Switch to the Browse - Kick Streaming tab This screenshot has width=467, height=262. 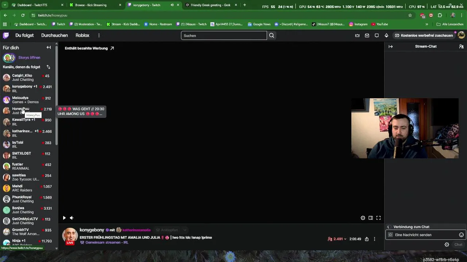96,5
